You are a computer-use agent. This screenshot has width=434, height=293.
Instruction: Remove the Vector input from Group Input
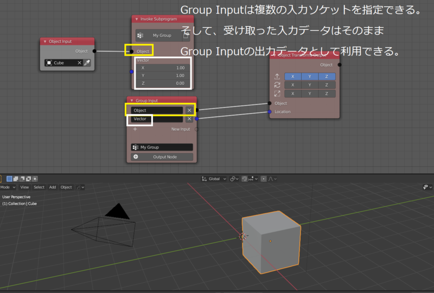pos(189,119)
